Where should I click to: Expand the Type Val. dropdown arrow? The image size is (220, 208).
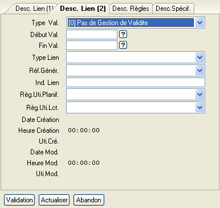point(199,23)
